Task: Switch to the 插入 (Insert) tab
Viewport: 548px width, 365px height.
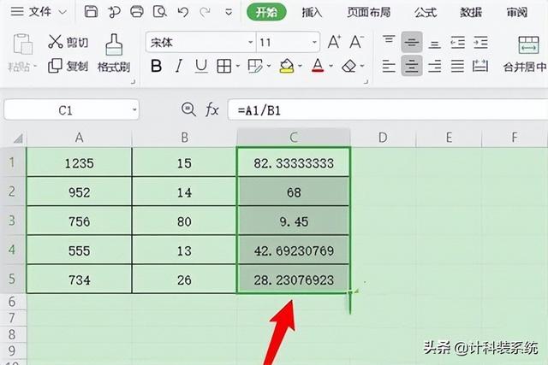Action: click(x=313, y=12)
